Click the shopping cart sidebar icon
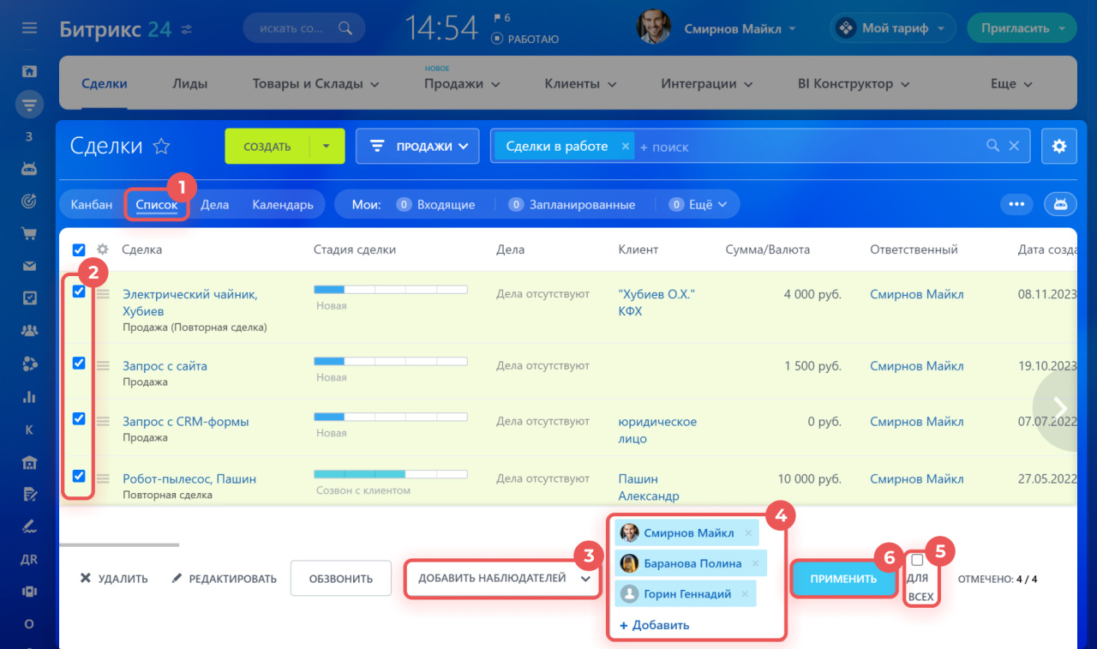This screenshot has width=1097, height=649. tap(29, 233)
